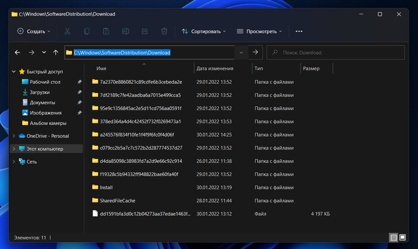The image size is (418, 249).
Task: Select folder f19328c5b94332ff948822bae60fa40f
Action: tap(139, 174)
